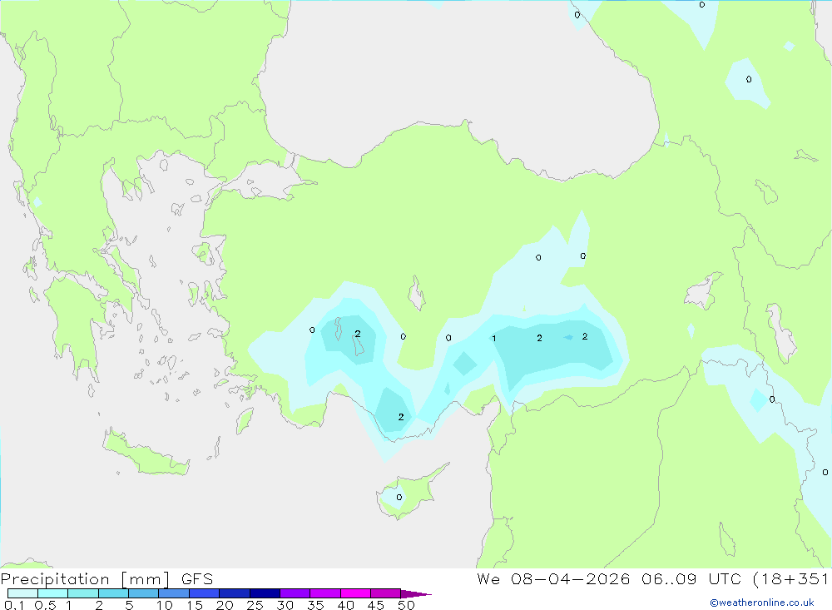
Task: Pick the 15–20 mm legend color swatch
Action: [205, 593]
